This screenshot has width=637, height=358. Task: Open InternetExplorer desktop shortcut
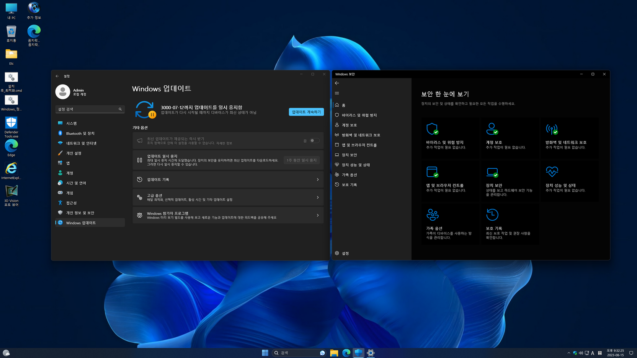11,171
